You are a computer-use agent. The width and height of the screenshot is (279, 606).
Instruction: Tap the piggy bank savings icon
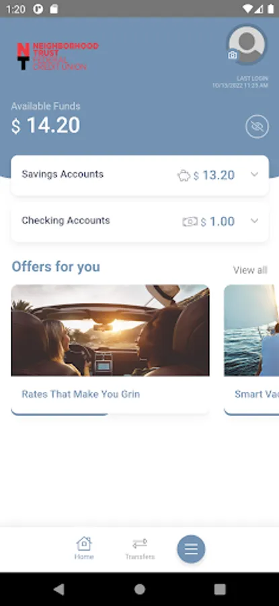tap(184, 176)
